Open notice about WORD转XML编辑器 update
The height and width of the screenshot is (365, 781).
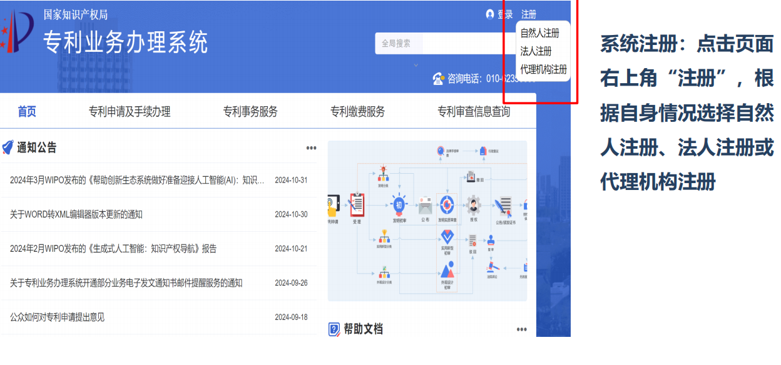tap(76, 214)
